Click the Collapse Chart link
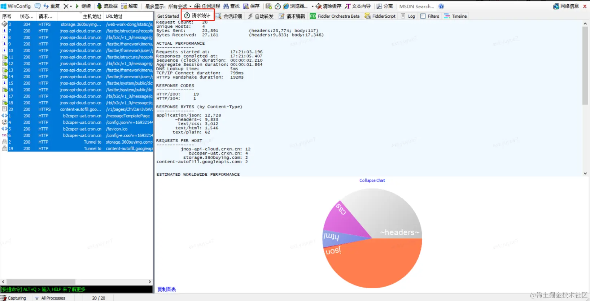 (372, 180)
